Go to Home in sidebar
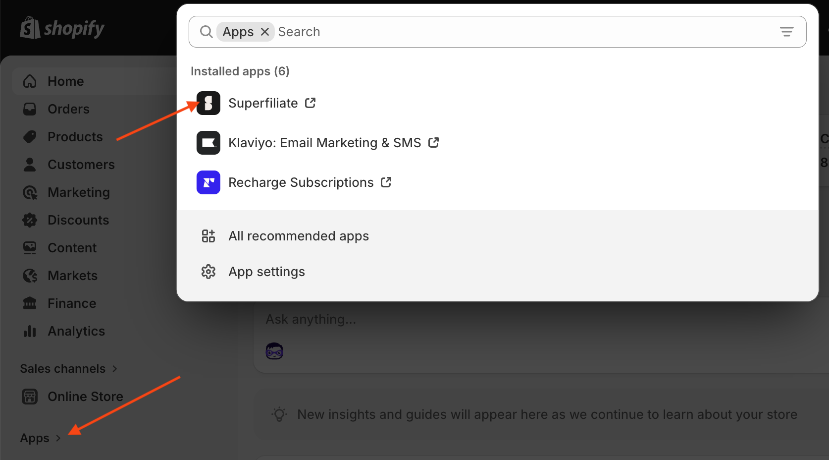Screen dimensions: 829x460 [65, 81]
